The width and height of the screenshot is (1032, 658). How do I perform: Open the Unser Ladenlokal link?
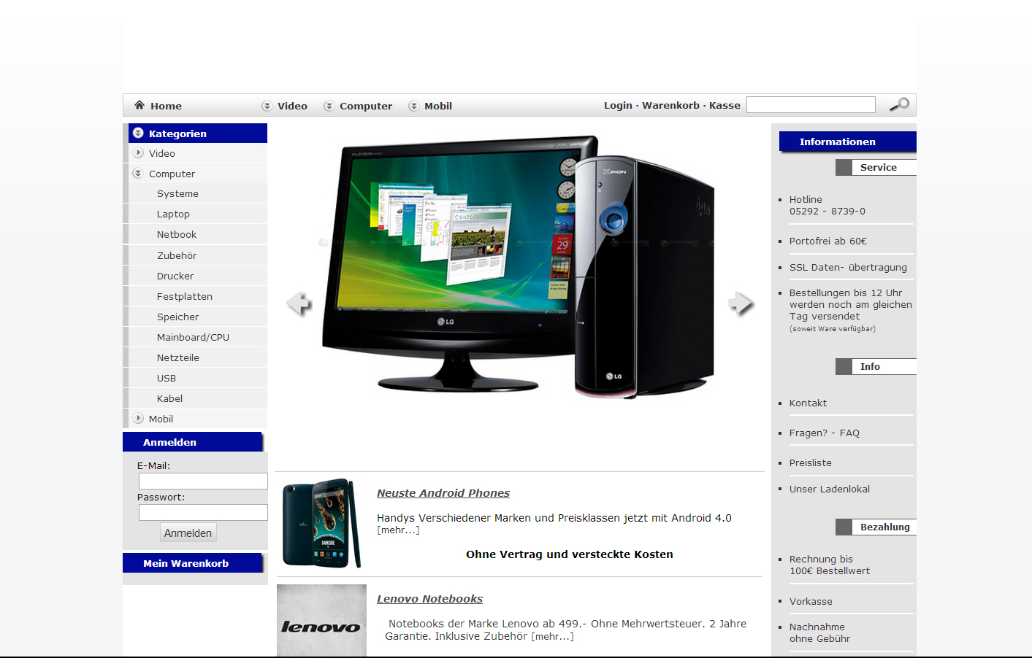click(x=829, y=489)
